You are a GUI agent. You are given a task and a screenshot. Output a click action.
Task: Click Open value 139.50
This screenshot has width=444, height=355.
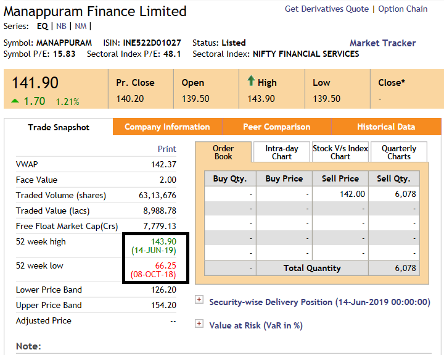tap(195, 99)
